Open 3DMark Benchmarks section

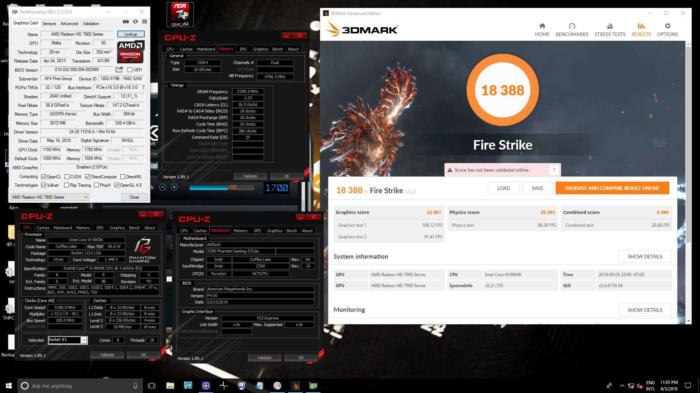[x=572, y=29]
